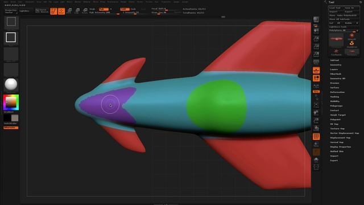Toggle the Rgb paint mode button
The height and width of the screenshot is (205, 364).
click(104, 9)
